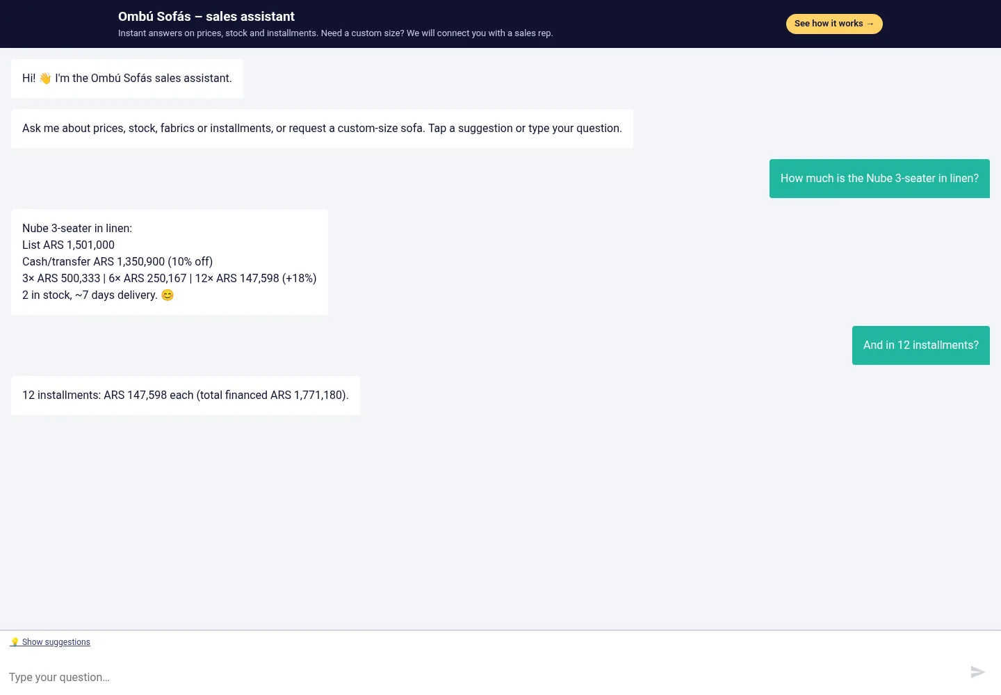
Task: Click the greeting 'Hi! I'm the Ombú Sofás sales assistant'
Action: tap(127, 79)
